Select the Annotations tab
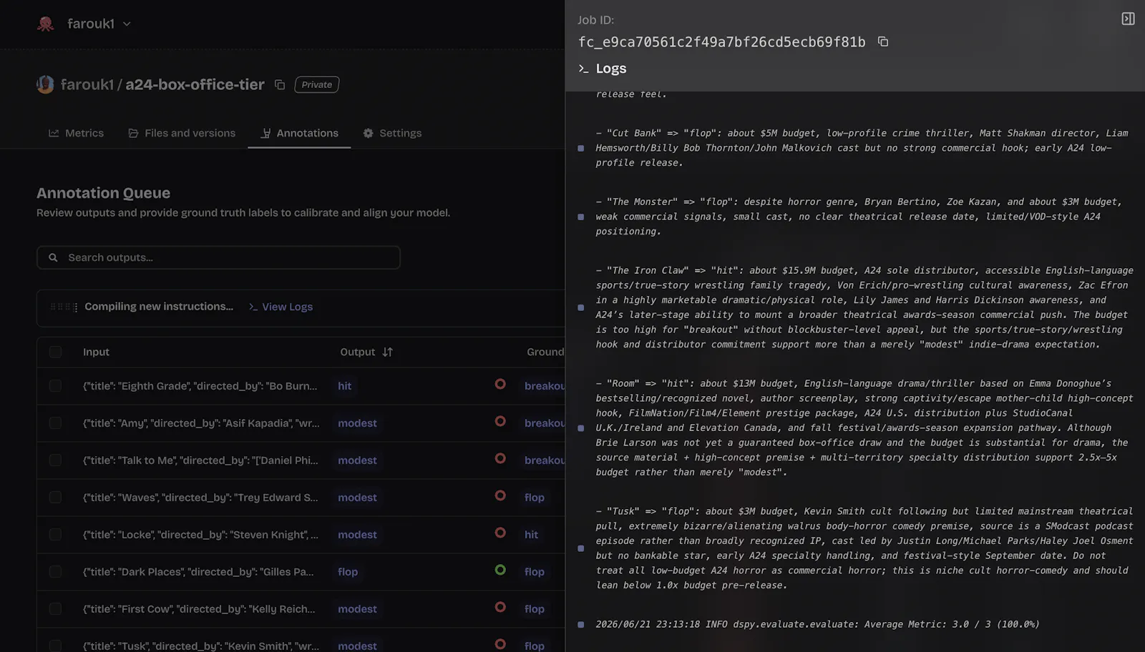This screenshot has width=1145, height=652. (299, 133)
